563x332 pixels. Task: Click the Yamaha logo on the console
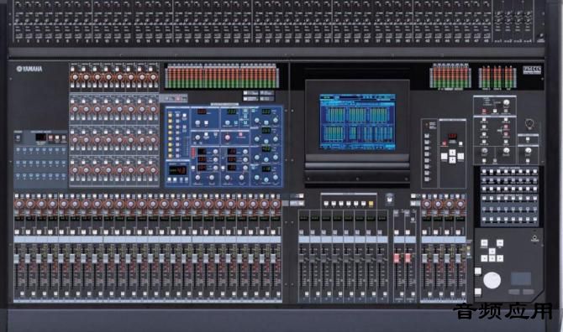coord(29,69)
